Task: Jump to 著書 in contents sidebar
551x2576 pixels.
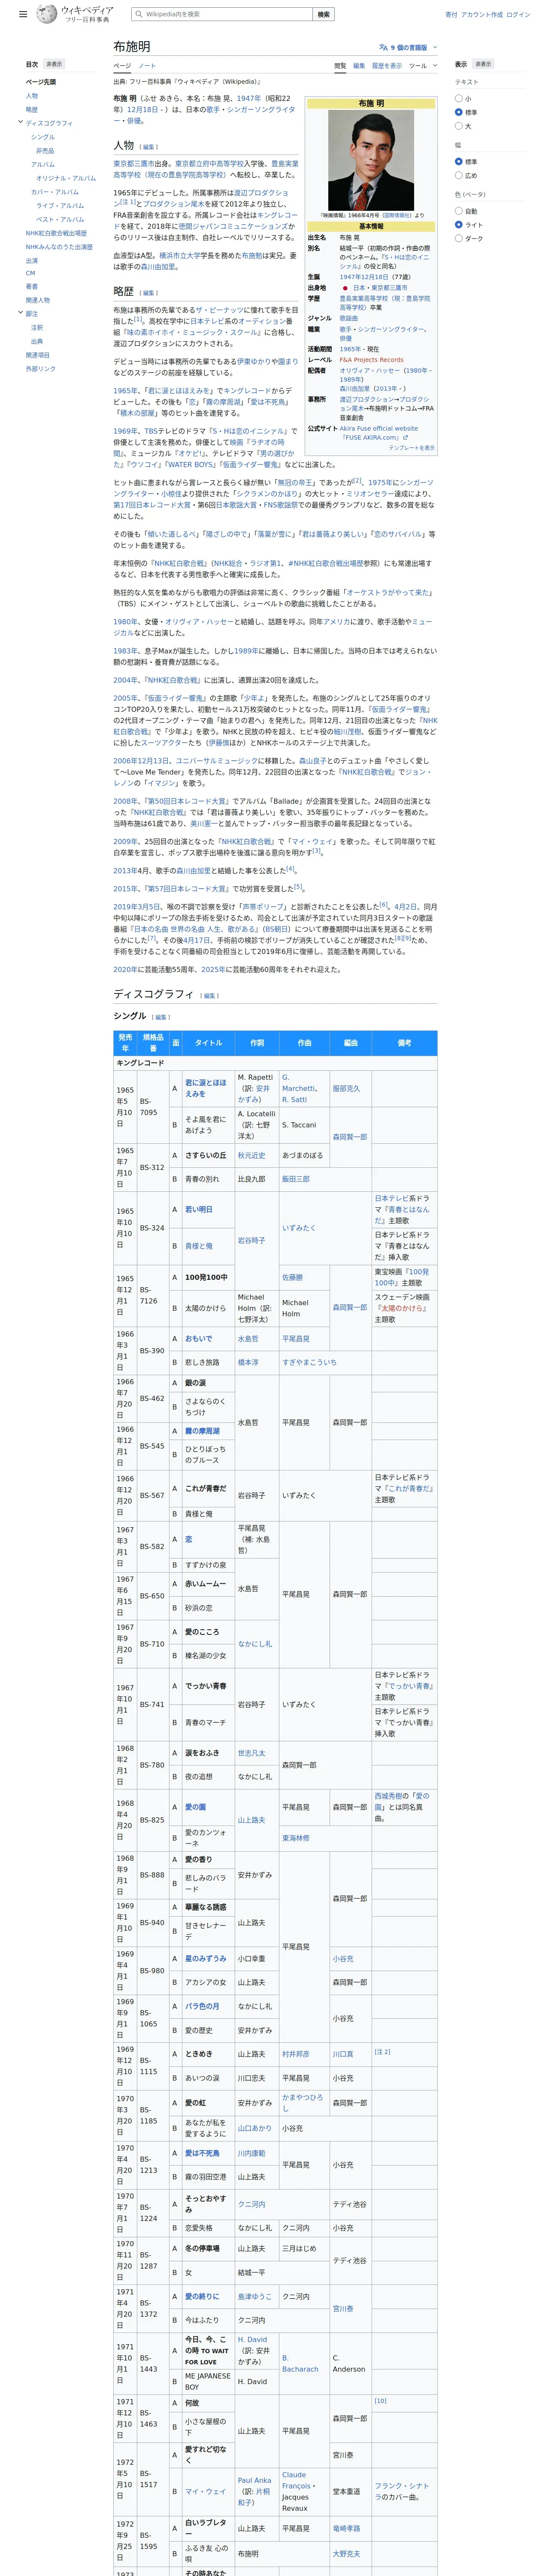Action: pyautogui.click(x=32, y=286)
